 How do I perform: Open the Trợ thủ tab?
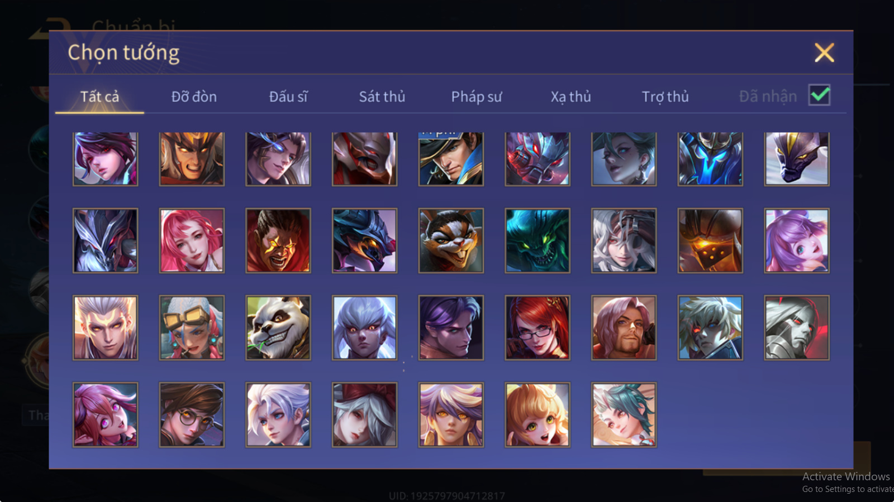[x=665, y=97]
